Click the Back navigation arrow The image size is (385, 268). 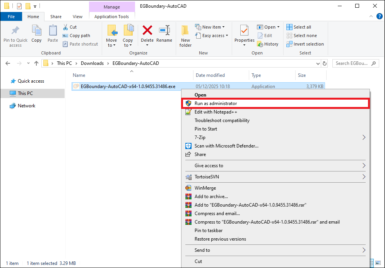[8, 63]
